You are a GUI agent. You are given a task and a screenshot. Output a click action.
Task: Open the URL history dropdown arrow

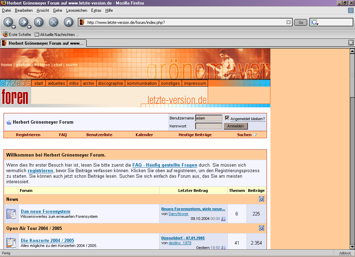288,23
